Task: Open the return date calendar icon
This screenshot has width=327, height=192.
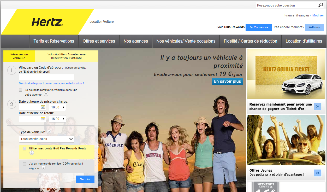Action: pyautogui.click(x=43, y=119)
